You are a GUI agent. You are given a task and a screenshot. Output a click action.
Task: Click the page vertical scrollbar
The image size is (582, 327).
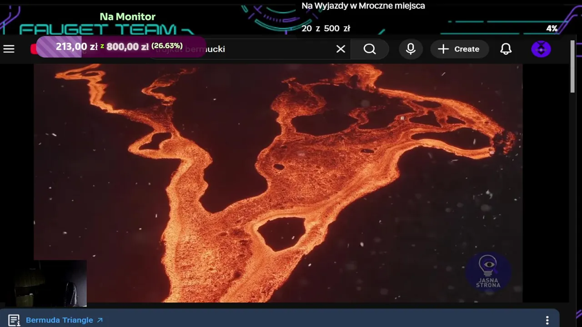click(572, 67)
